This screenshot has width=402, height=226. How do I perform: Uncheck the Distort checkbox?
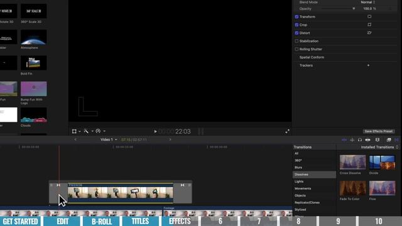point(296,33)
